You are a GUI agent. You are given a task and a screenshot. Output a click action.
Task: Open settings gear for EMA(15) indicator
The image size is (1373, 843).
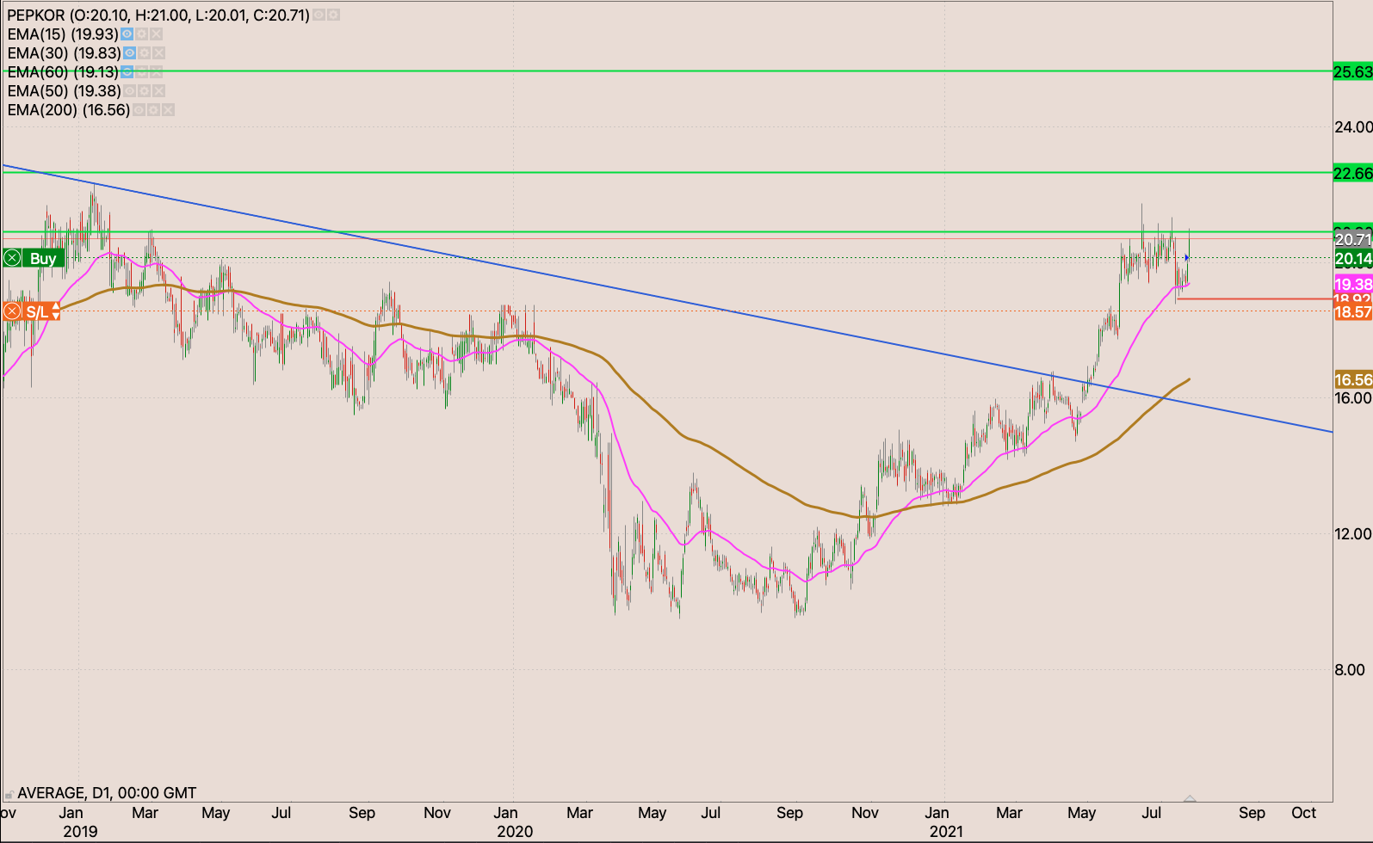tap(142, 34)
